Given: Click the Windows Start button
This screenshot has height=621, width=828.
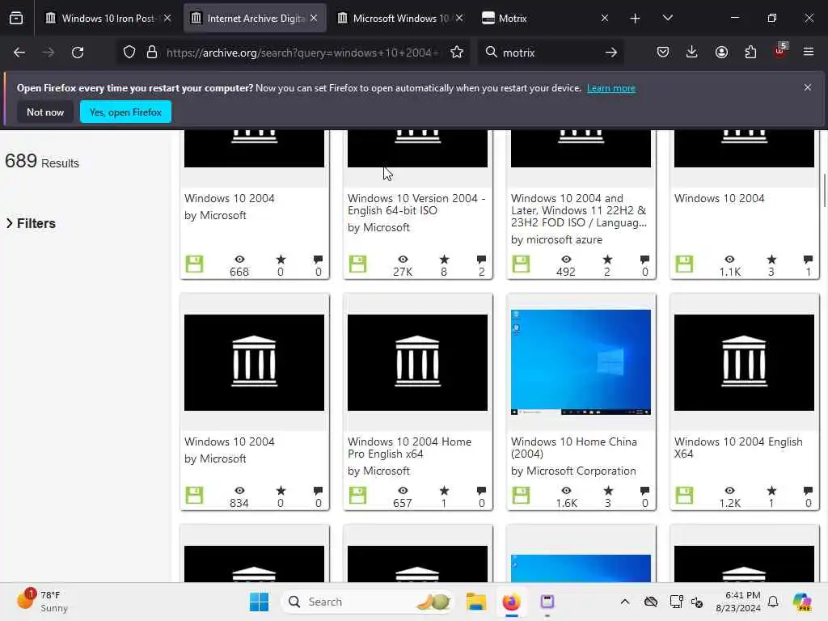Looking at the screenshot, I should [x=259, y=602].
